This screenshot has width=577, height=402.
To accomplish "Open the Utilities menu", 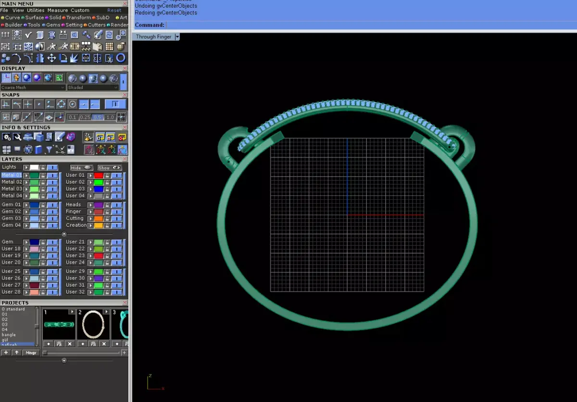I will click(x=36, y=10).
